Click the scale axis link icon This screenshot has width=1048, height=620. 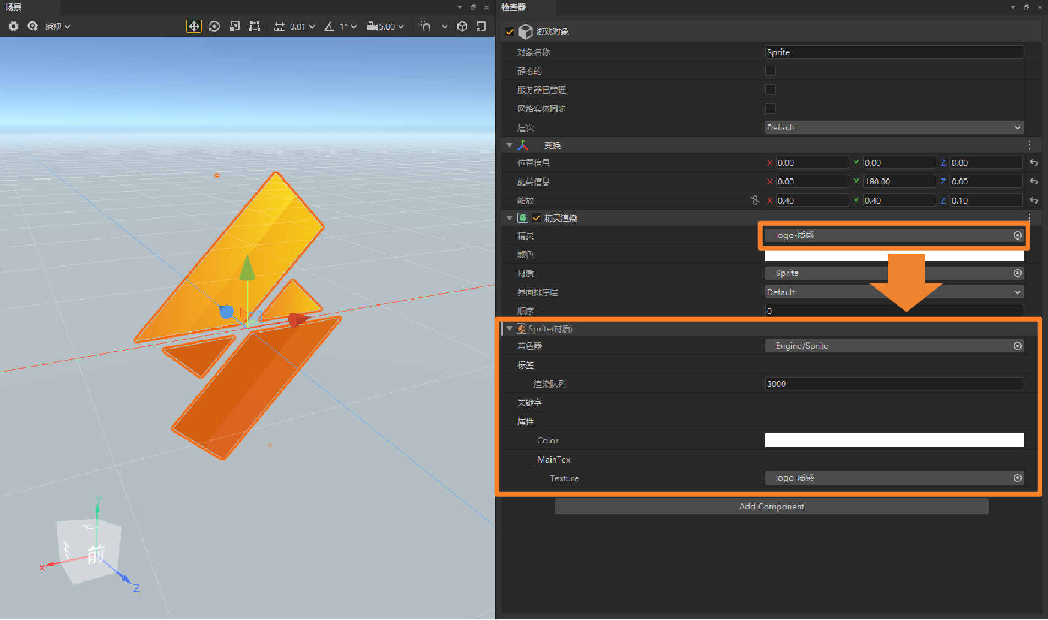pos(754,200)
